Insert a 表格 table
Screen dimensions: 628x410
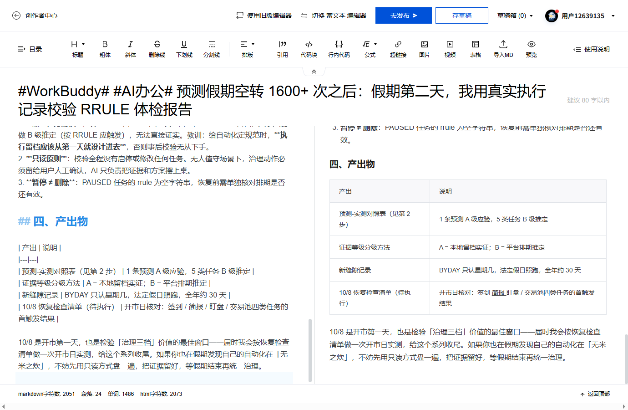pyautogui.click(x=476, y=49)
